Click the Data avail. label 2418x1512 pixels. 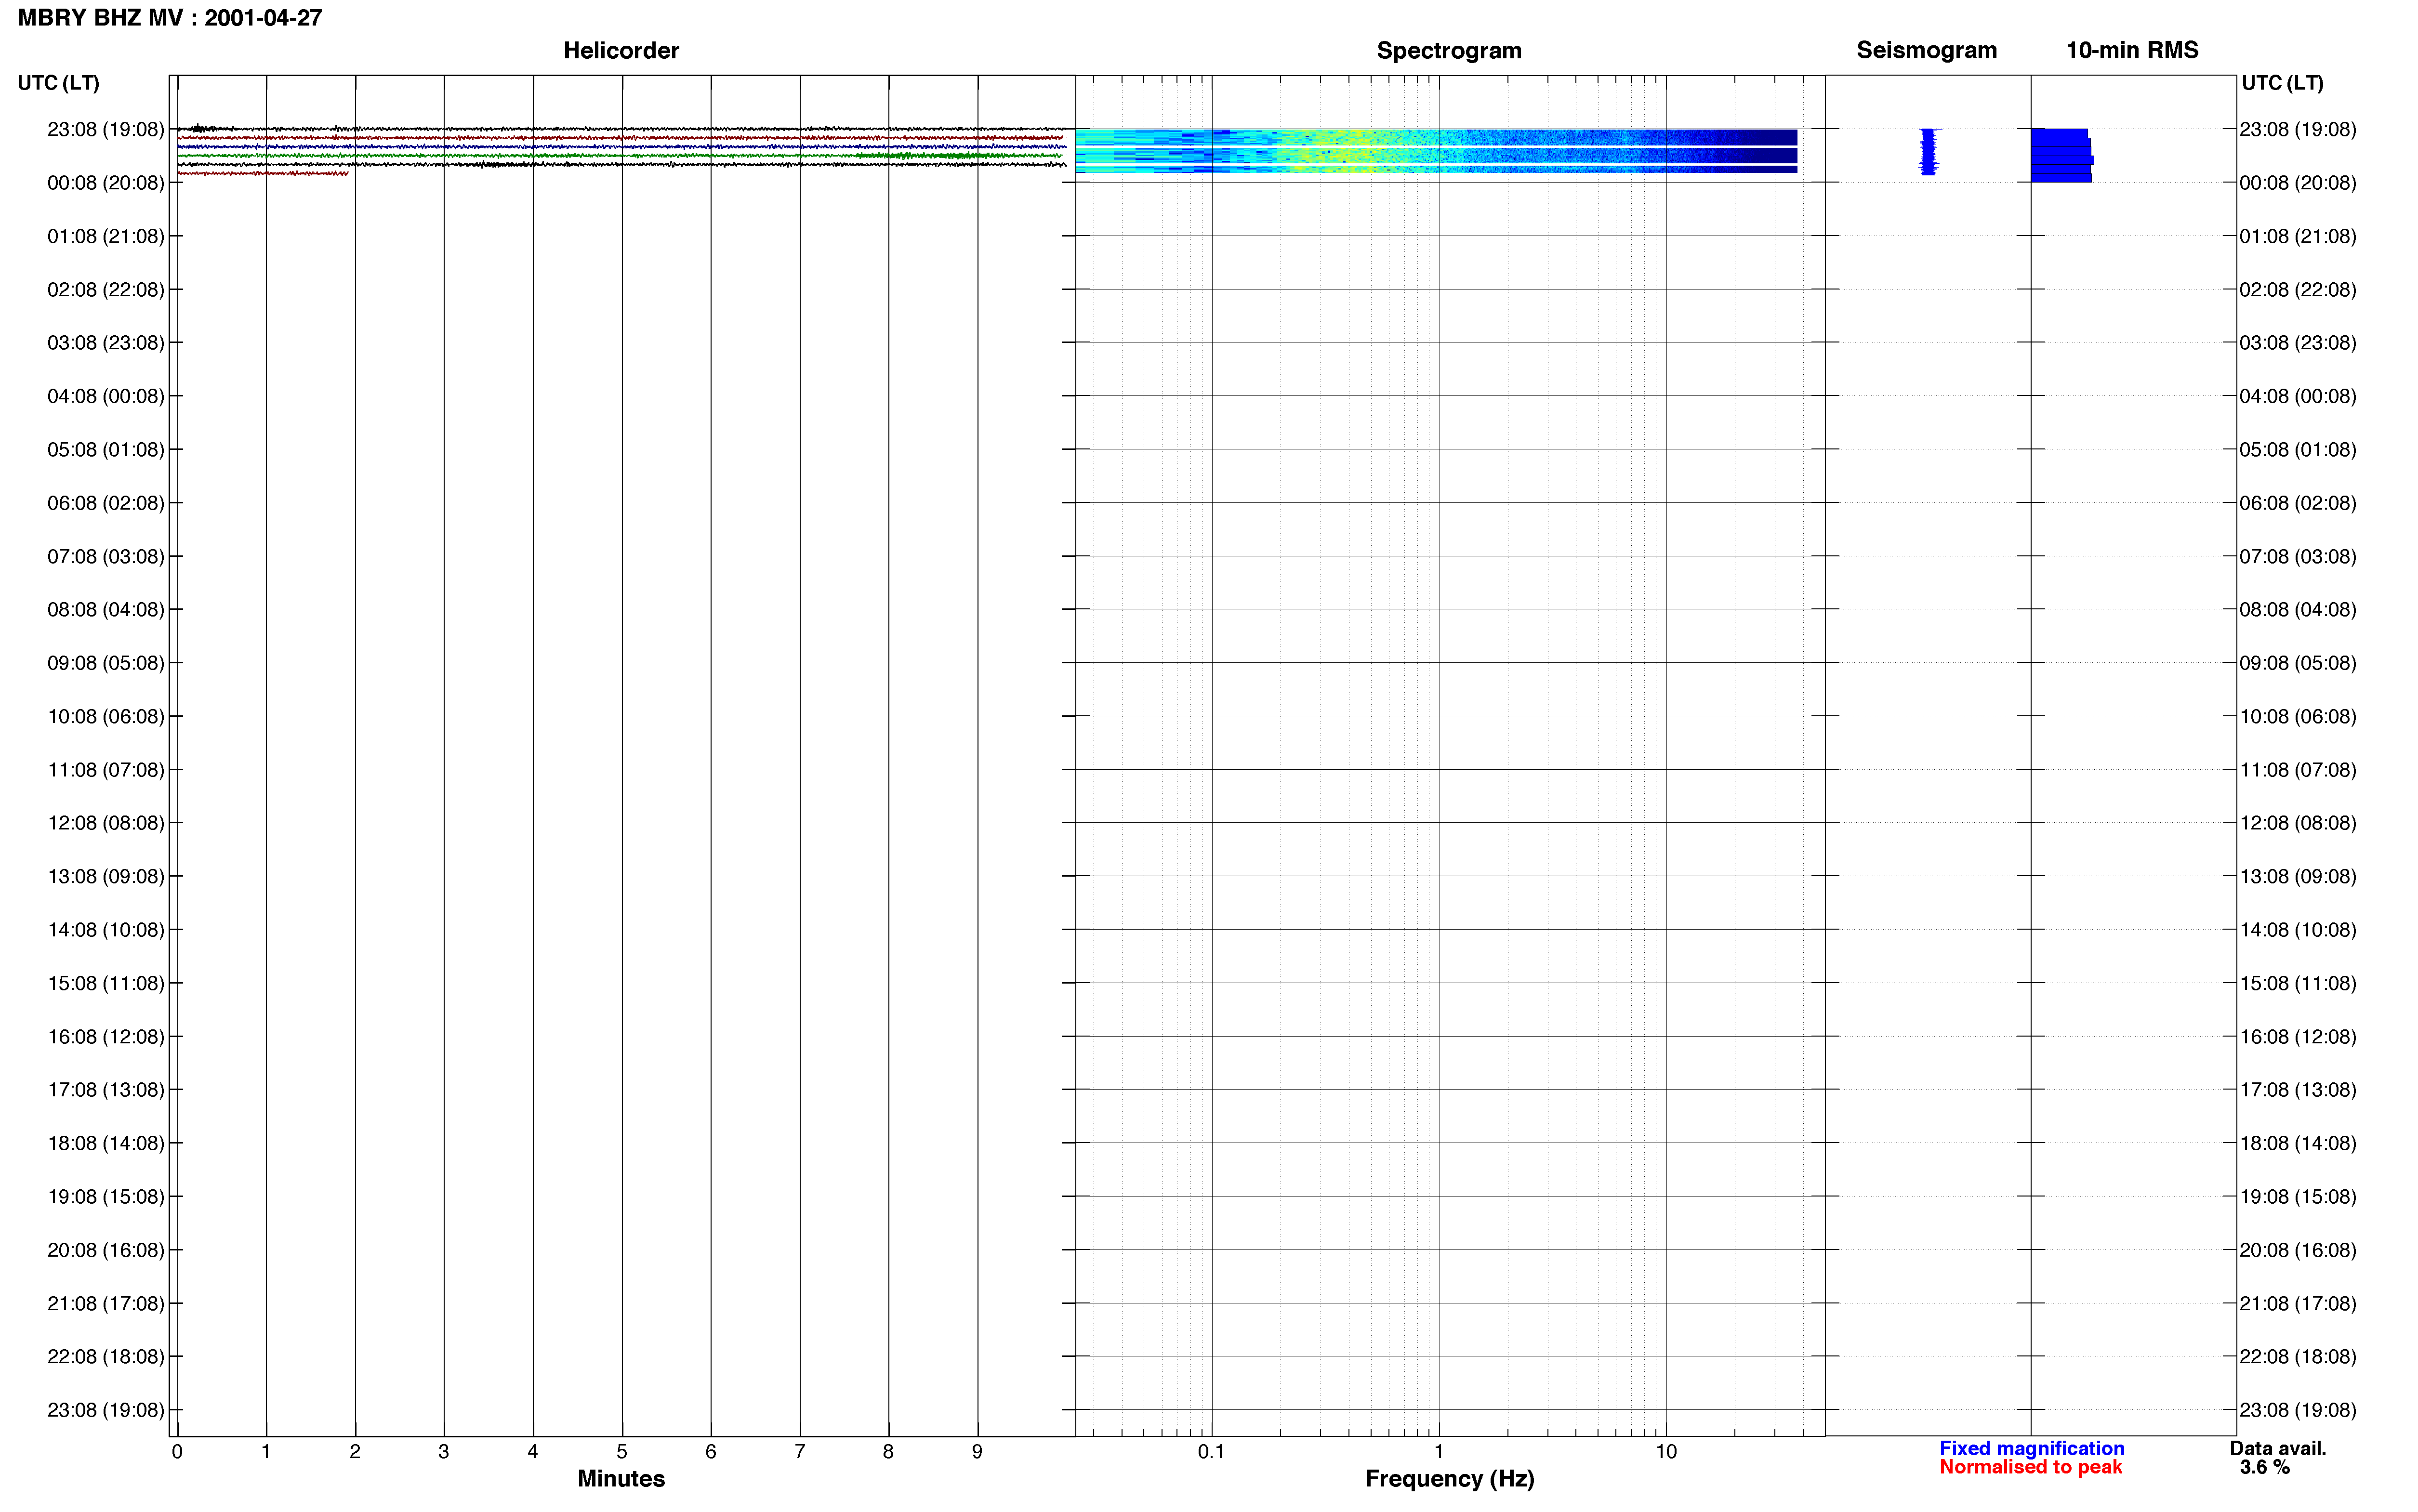[2278, 1448]
